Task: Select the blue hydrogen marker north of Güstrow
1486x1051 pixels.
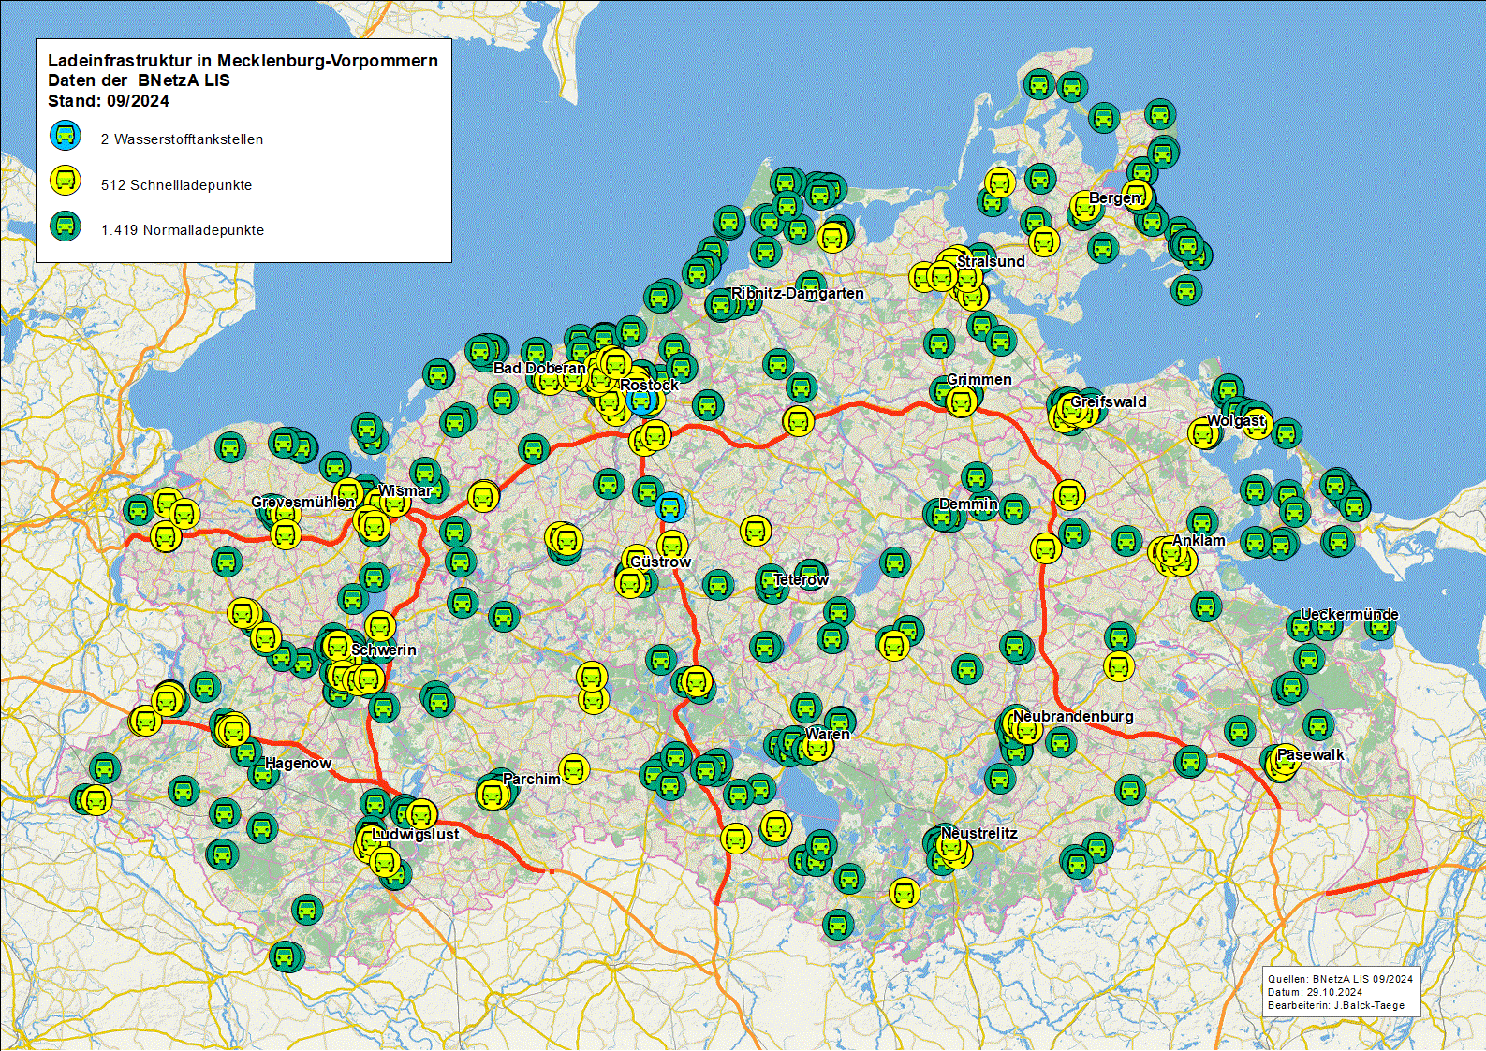Action: [669, 507]
